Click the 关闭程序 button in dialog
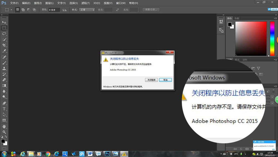 point(152,80)
